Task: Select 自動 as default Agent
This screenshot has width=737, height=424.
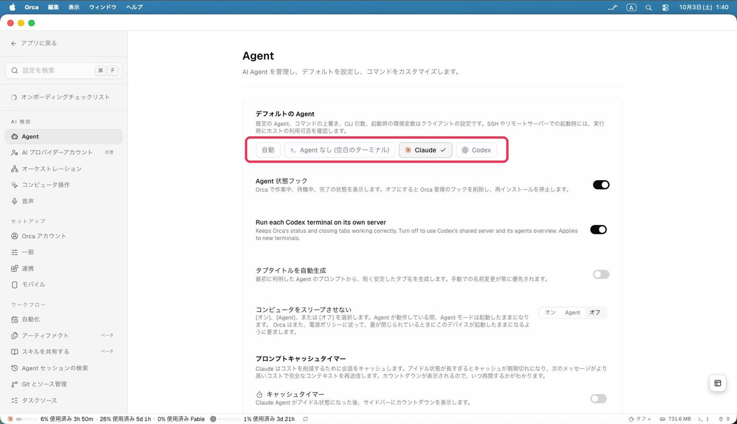Action: (268, 150)
